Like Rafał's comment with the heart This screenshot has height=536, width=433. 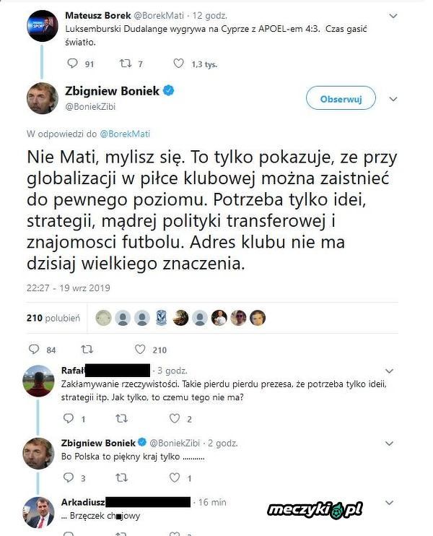pos(175,418)
